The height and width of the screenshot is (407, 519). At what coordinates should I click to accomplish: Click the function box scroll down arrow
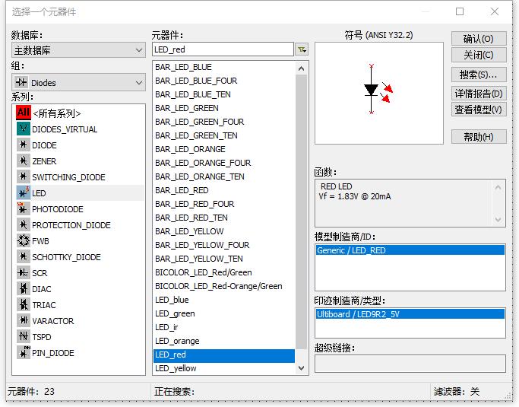498,219
